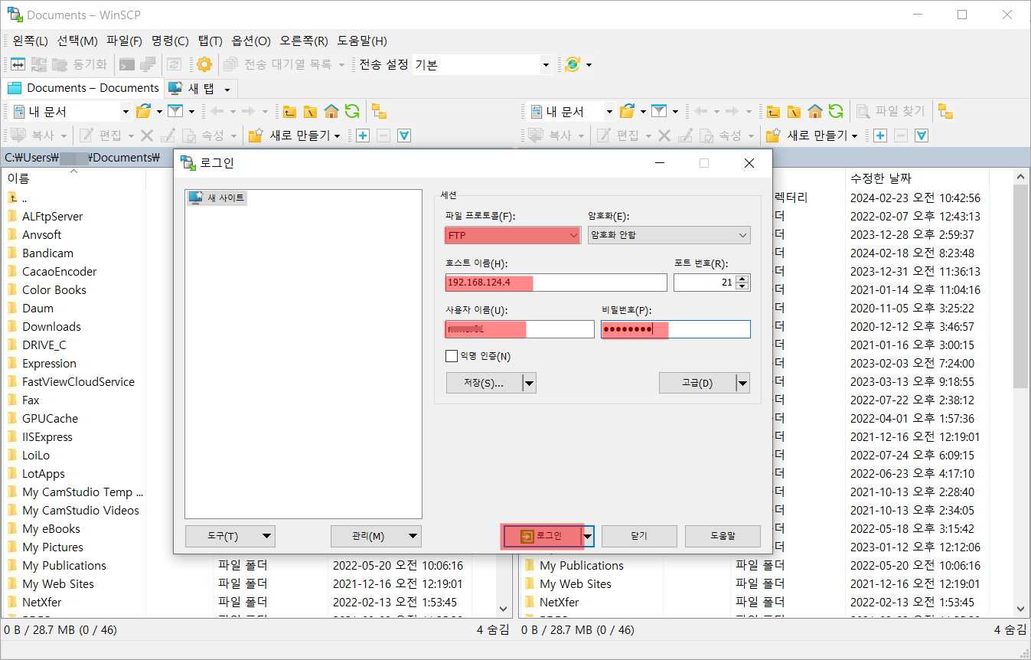Select the My Pictures folder in left panel
1031x660 pixels.
pos(53,547)
